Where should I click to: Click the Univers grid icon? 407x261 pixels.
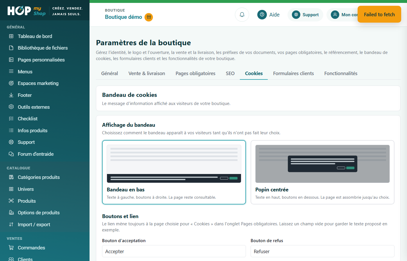point(11,189)
